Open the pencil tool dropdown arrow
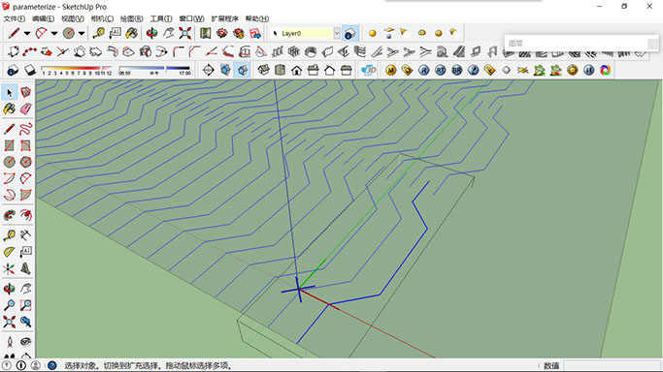The width and height of the screenshot is (663, 372). (x=26, y=33)
